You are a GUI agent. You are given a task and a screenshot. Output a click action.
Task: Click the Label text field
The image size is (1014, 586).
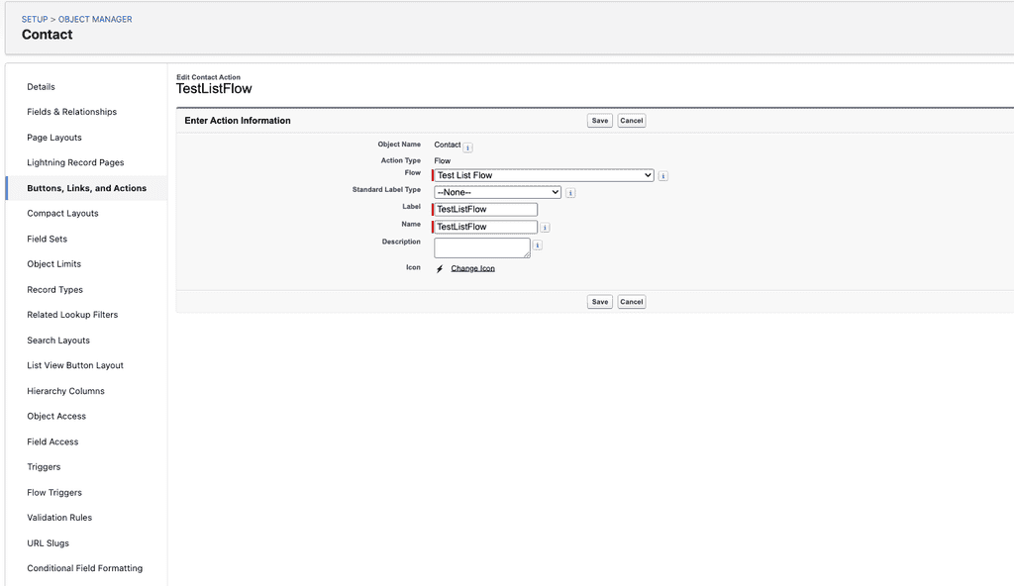tap(485, 209)
